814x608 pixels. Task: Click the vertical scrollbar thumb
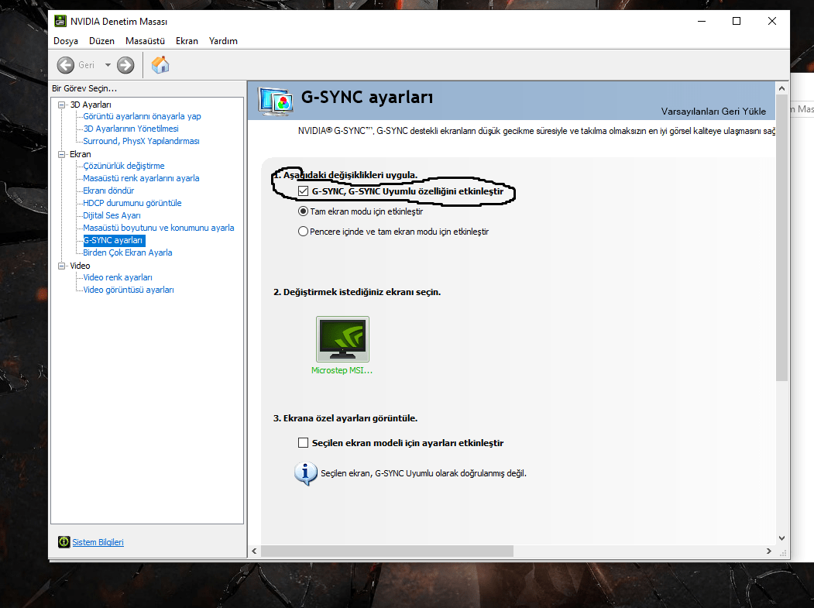coord(781,238)
